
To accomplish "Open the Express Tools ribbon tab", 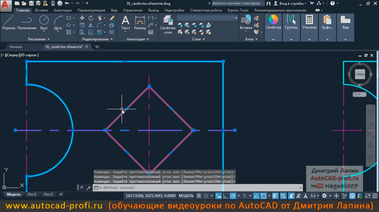I will (238, 10).
